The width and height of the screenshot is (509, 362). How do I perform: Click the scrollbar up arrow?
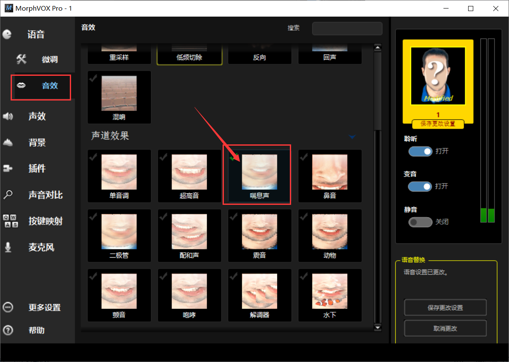377,48
